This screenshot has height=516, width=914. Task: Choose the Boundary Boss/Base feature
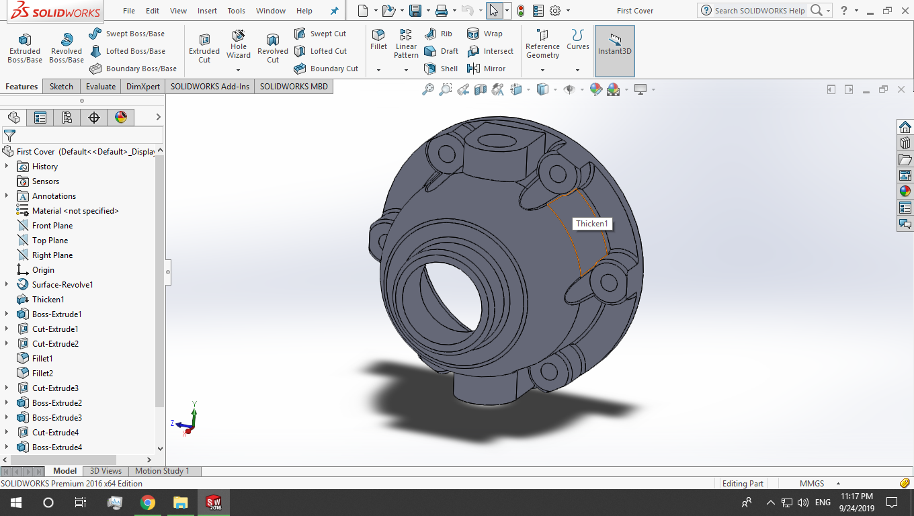133,69
